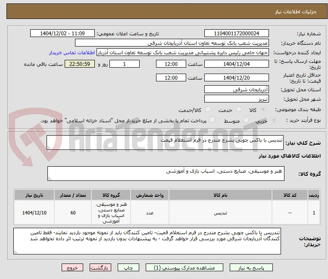328x279 pixels.
Task: Click the گروه کالا column header in table
Action: click(x=111, y=195)
